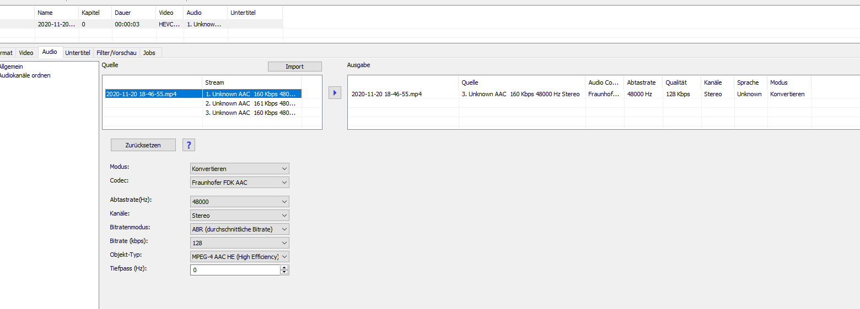Select stream 3. Unknown AAC in source list

(252, 113)
